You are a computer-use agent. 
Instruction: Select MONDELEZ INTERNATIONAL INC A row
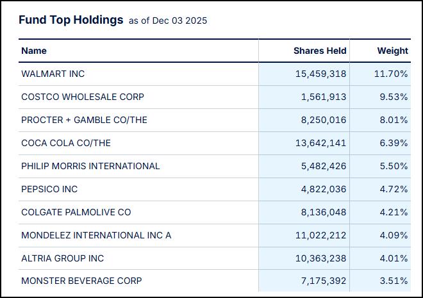(x=96, y=235)
